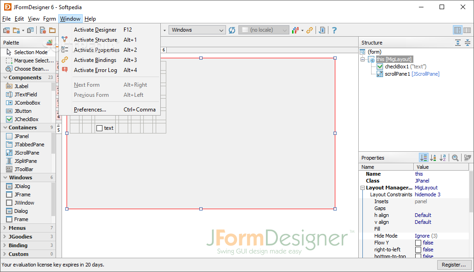Image resolution: width=474 pixels, height=272 pixels.
Task: Click the refresh designer icon
Action: coord(232,30)
